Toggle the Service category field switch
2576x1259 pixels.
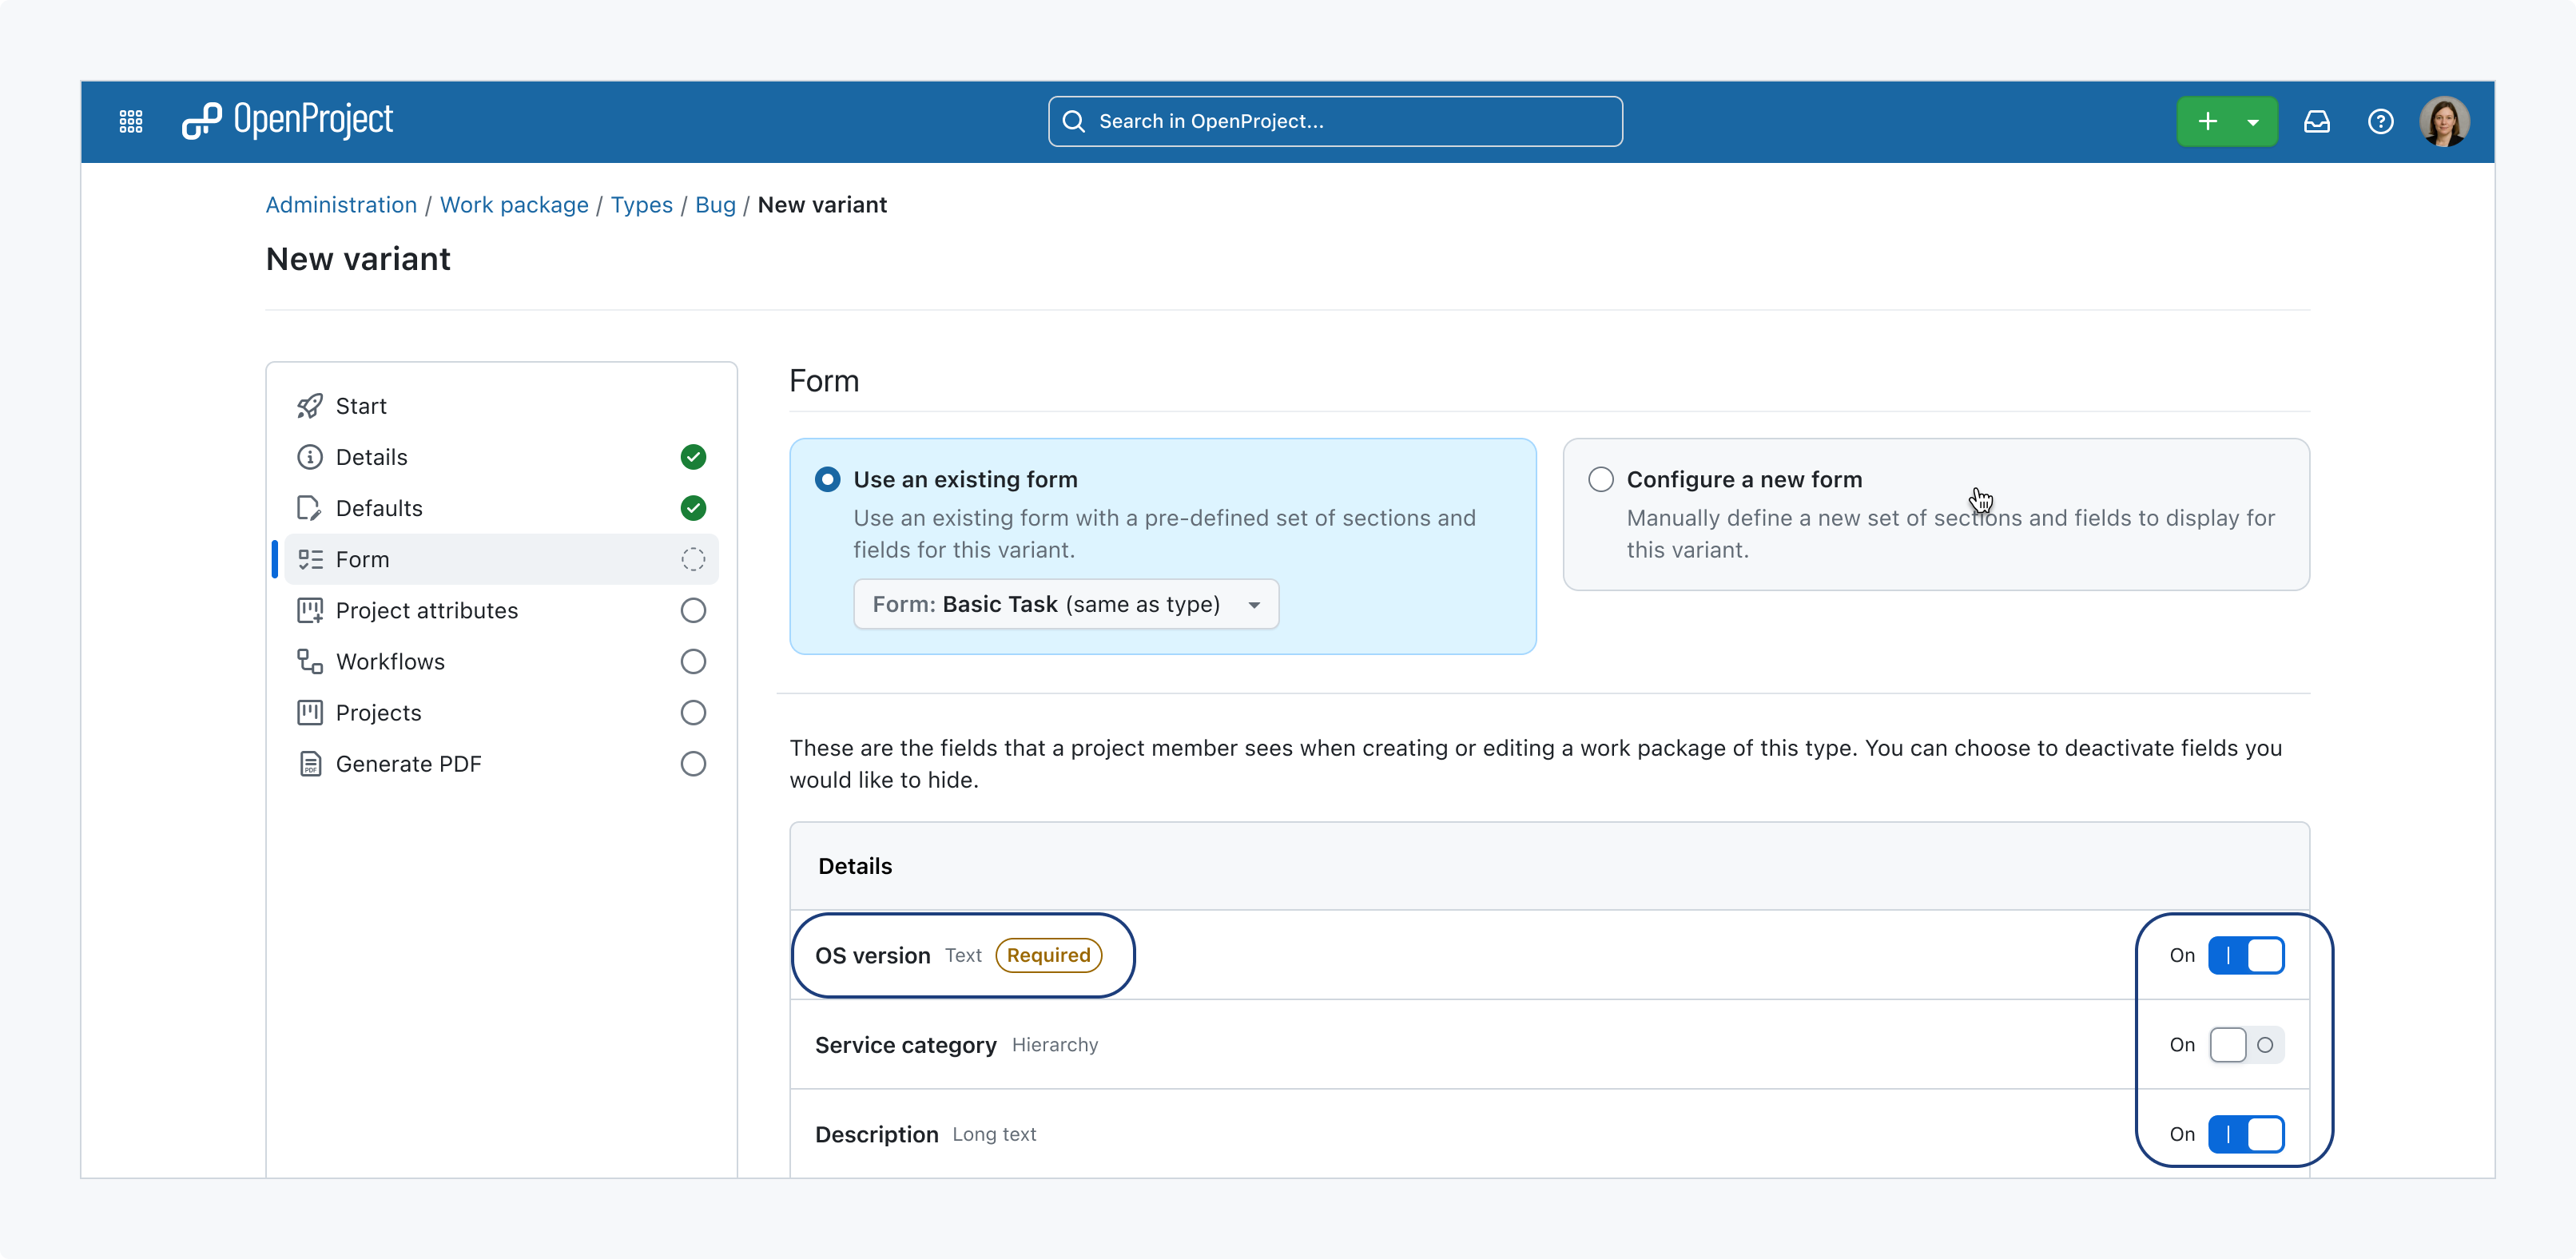pyautogui.click(x=2246, y=1044)
